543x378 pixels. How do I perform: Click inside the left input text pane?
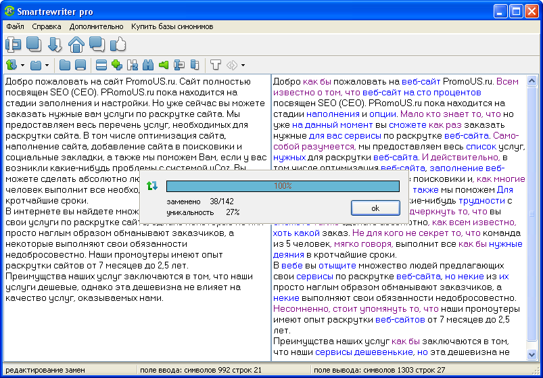pos(137,217)
